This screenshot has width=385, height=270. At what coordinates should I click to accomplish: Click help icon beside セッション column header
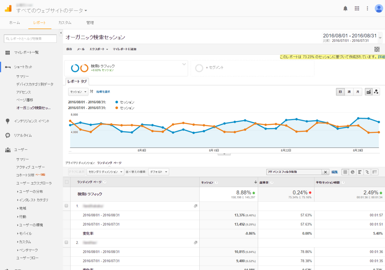[x=217, y=183]
